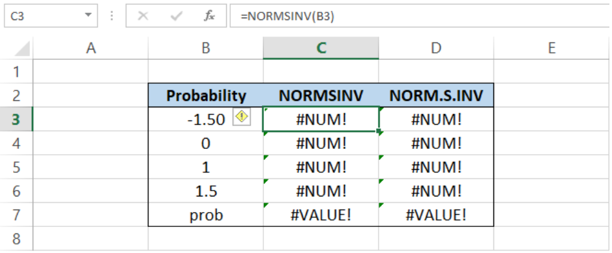The width and height of the screenshot is (612, 253).
Task: Select the #NUM! cell in D4
Action: tap(436, 143)
